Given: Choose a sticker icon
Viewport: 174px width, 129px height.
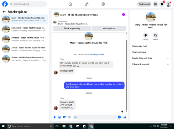Looking at the screenshot, I should point(64,117).
